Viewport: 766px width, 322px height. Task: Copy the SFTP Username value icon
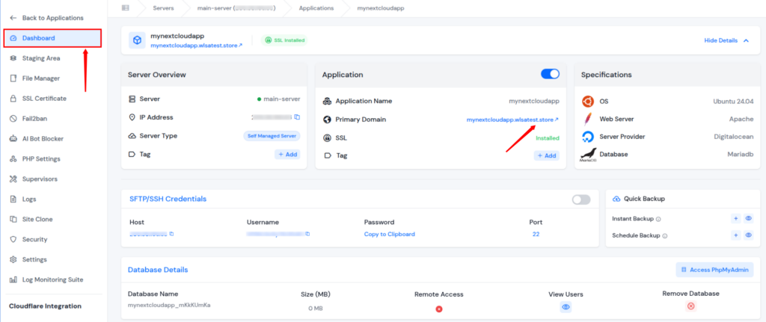[307, 234]
